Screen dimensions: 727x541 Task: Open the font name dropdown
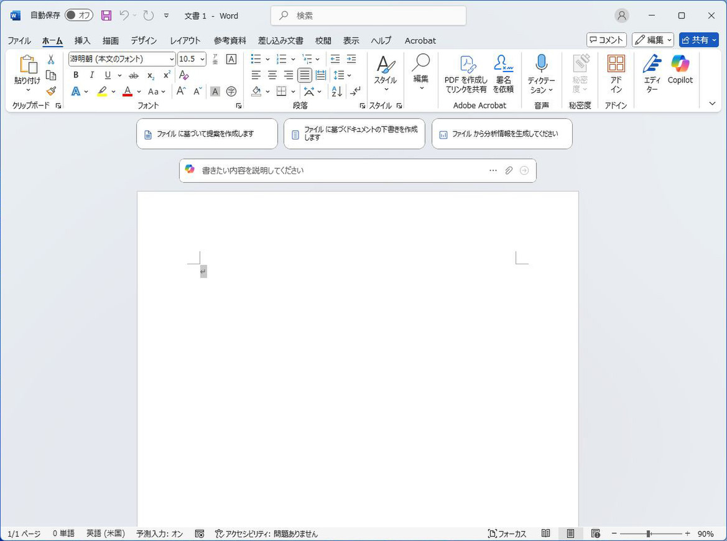(172, 59)
